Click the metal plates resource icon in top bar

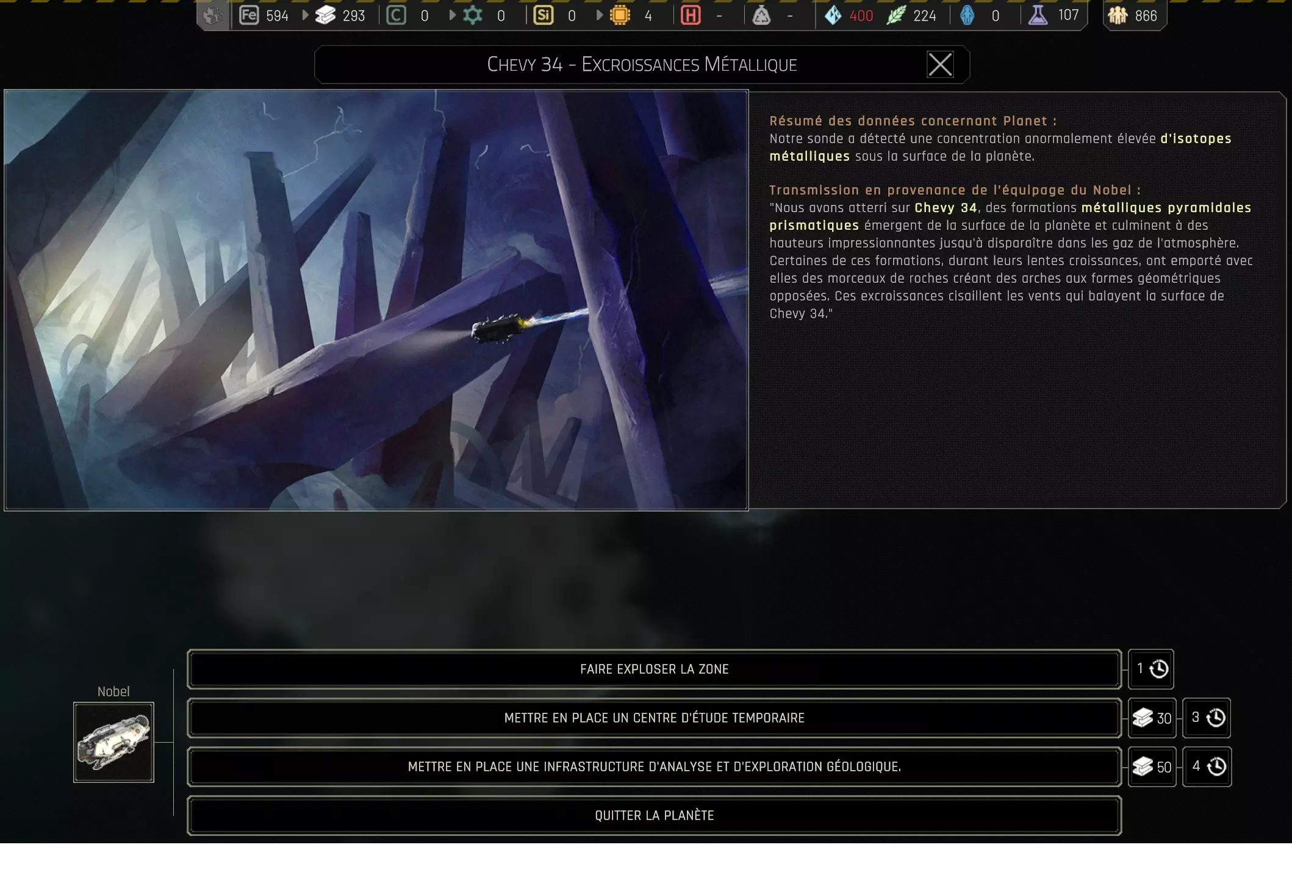coord(326,15)
